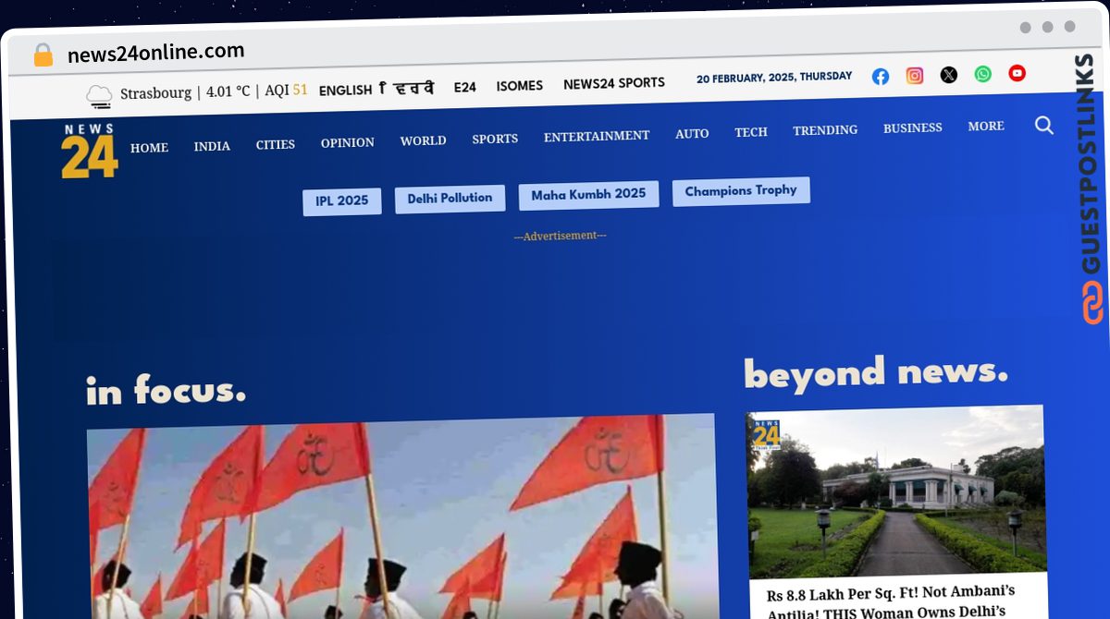1110x619 pixels.
Task: Click the Delhi Pollution tag button
Action: pos(450,199)
